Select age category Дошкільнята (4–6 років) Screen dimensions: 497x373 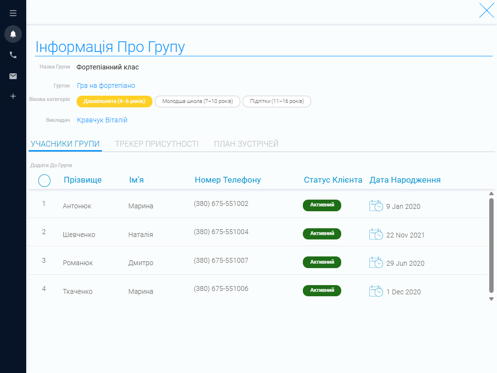[115, 102]
